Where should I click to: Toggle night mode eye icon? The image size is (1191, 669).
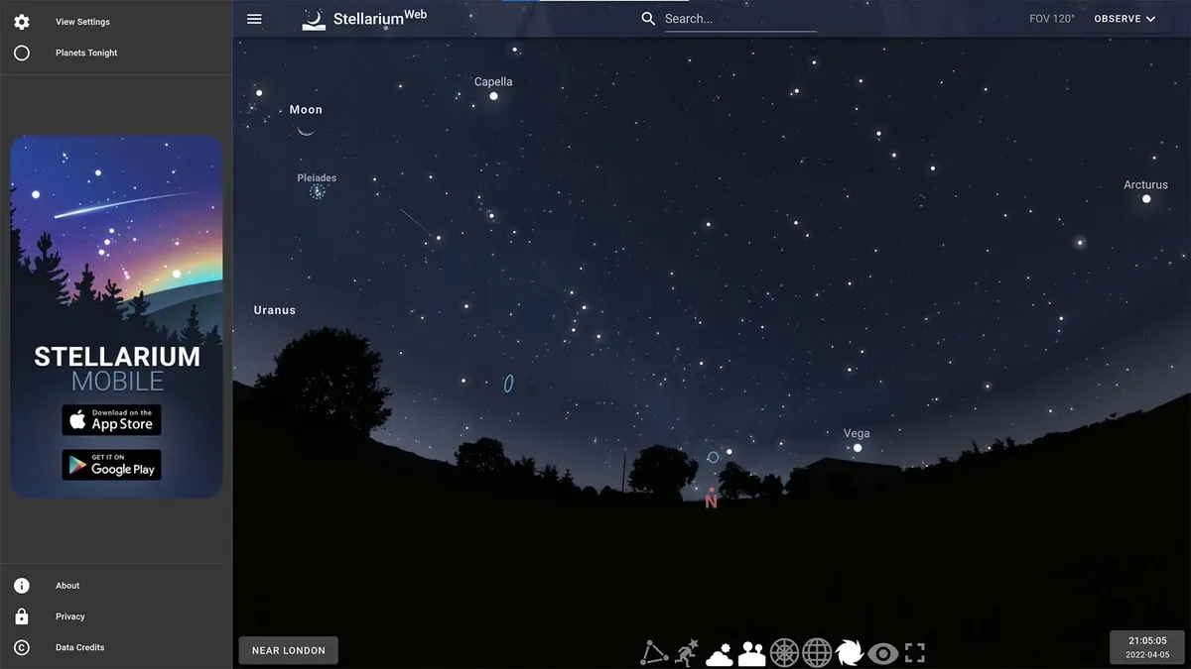pos(882,653)
